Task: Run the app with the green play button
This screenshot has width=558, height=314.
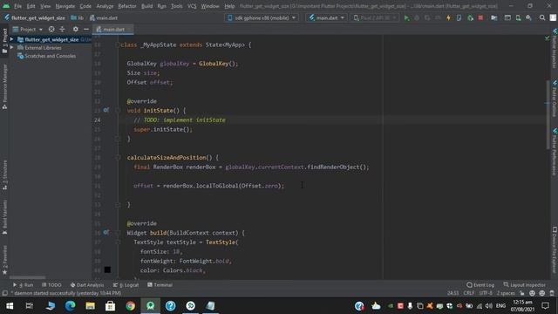Action: coord(406,17)
